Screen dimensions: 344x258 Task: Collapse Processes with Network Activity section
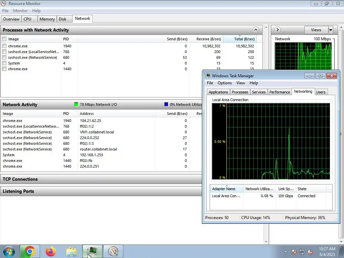256,30
